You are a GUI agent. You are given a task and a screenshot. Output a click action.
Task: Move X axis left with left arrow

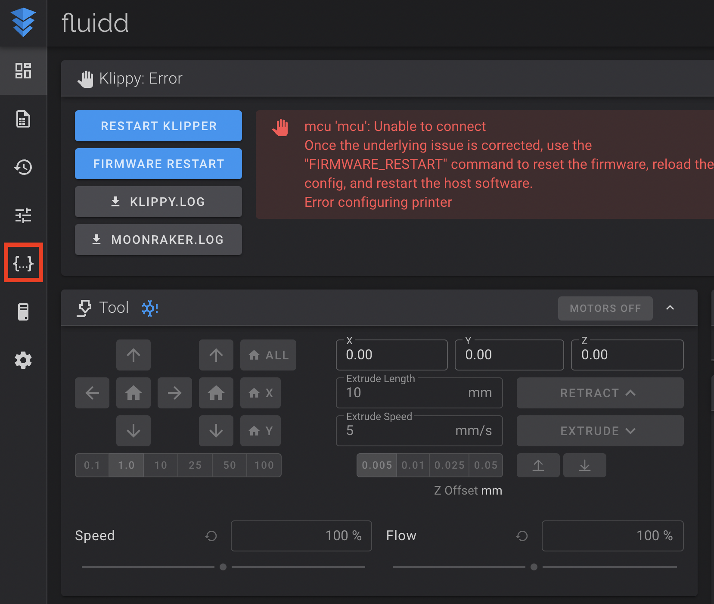pos(92,393)
